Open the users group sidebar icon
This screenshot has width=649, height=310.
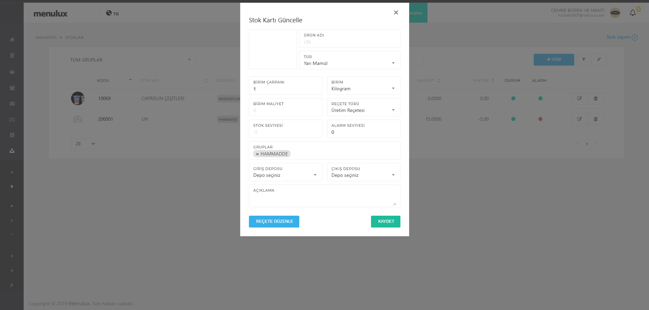[12, 88]
